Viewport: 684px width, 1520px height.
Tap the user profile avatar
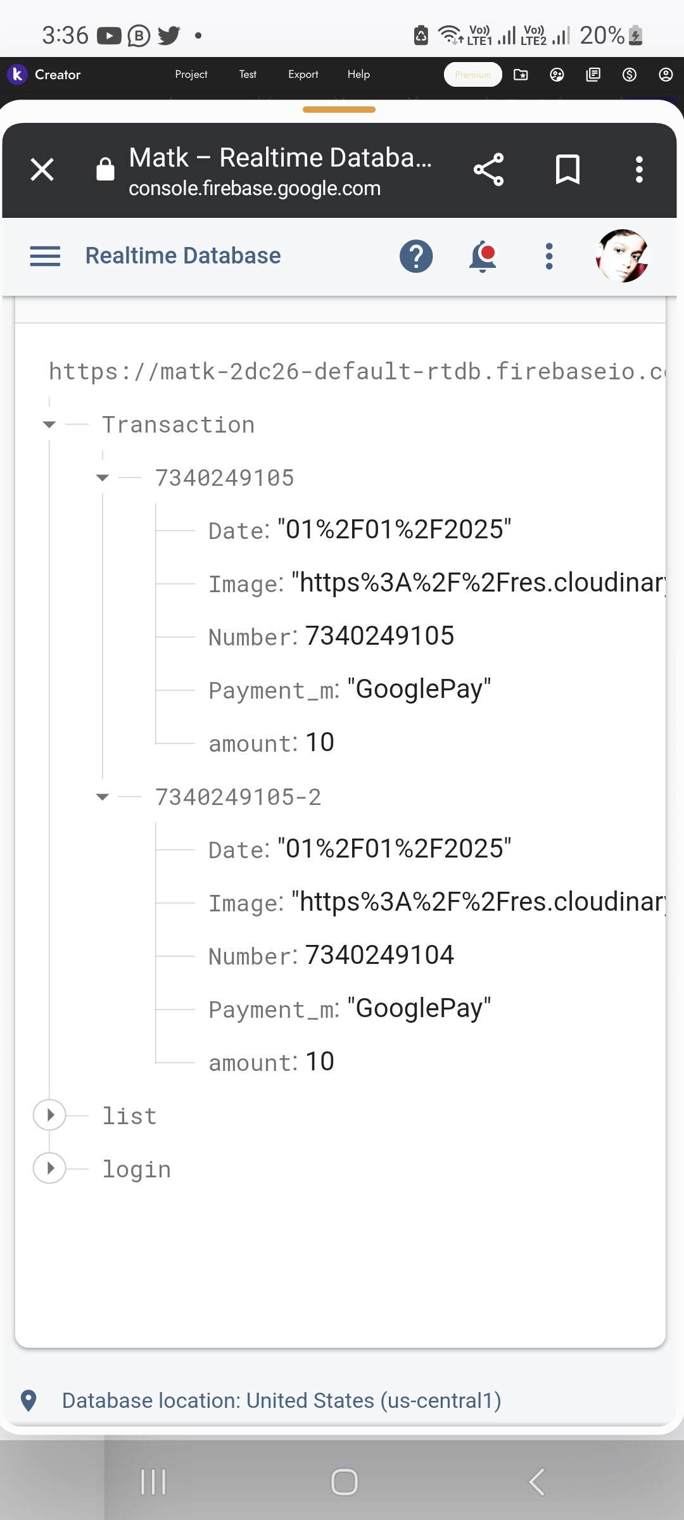pos(622,256)
